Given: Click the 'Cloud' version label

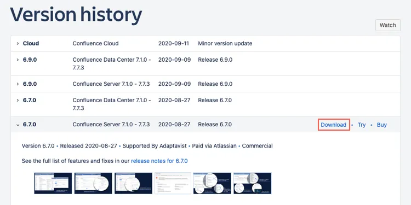Looking at the screenshot, I should 31,43.
